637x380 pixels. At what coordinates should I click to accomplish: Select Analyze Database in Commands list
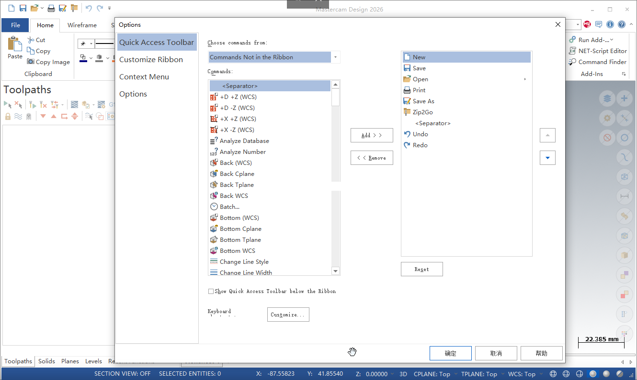pyautogui.click(x=270, y=141)
